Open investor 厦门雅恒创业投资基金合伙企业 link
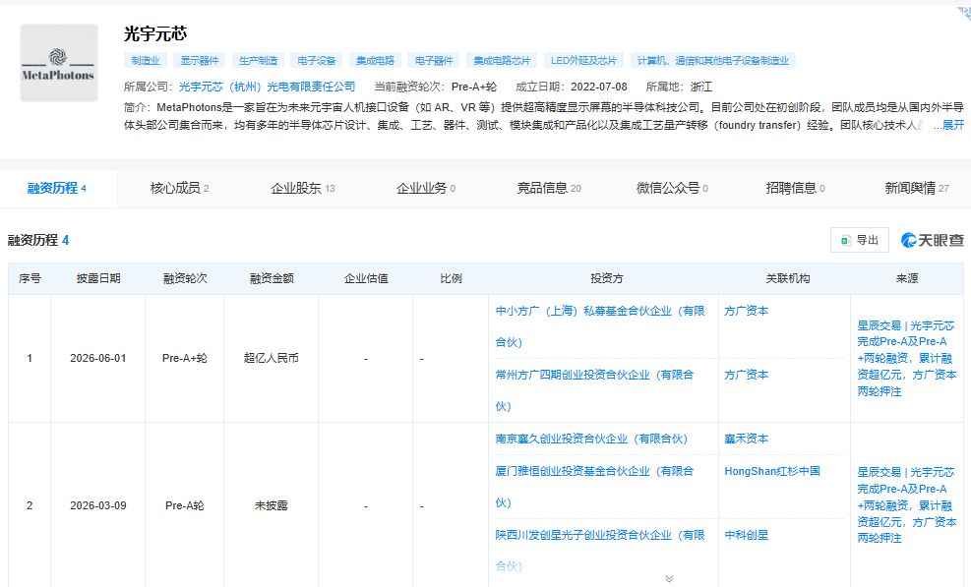971x587 pixels. click(x=594, y=487)
